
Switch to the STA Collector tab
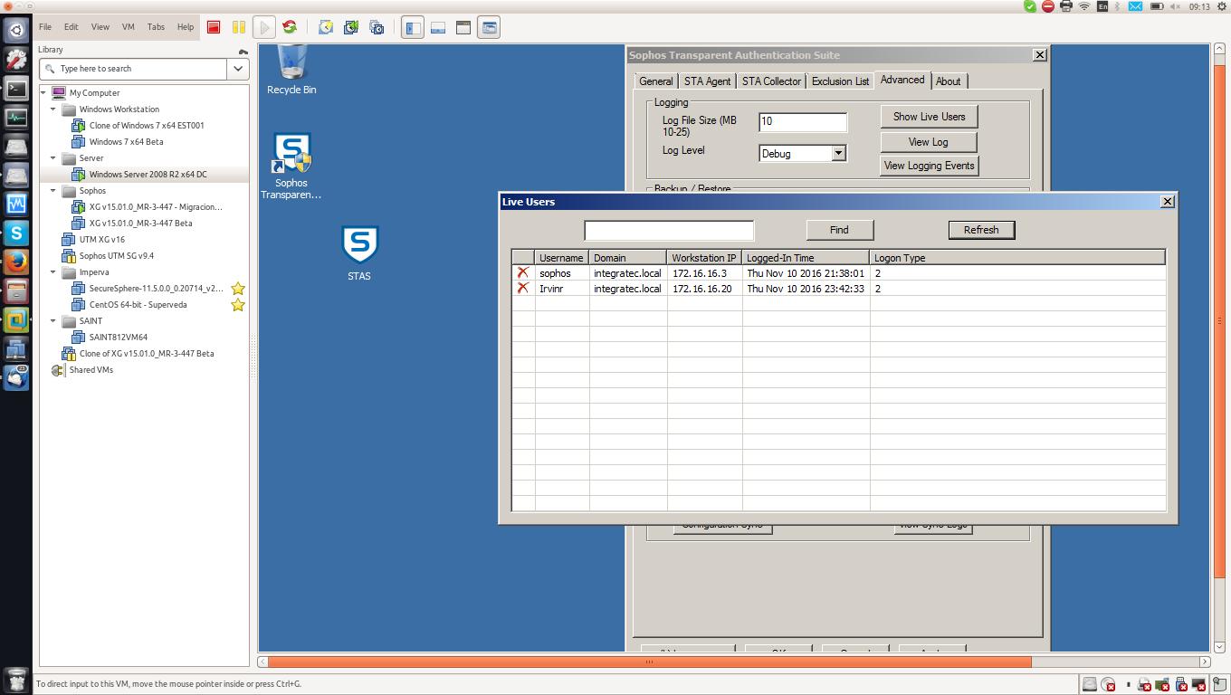pyautogui.click(x=771, y=81)
